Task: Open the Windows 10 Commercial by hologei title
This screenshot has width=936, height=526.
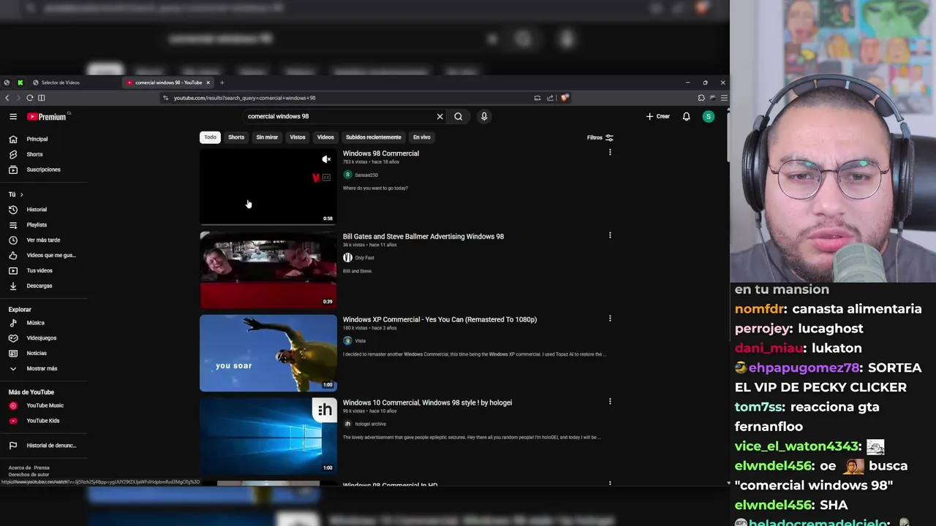Action: (x=427, y=403)
